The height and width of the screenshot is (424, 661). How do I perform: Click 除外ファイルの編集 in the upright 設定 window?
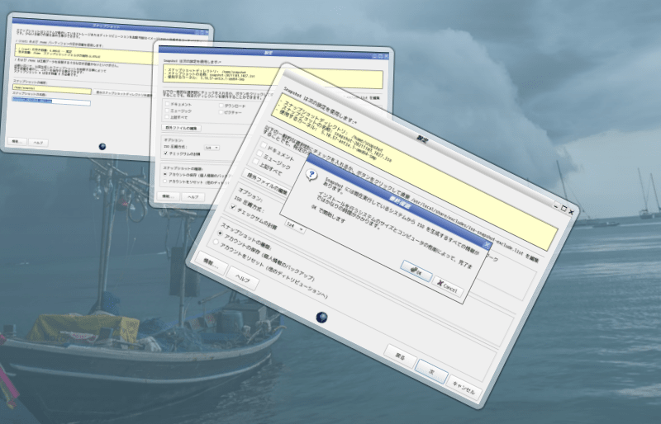click(181, 128)
